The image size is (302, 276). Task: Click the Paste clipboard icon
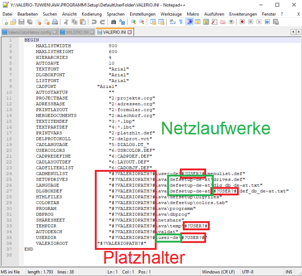tap(82, 22)
